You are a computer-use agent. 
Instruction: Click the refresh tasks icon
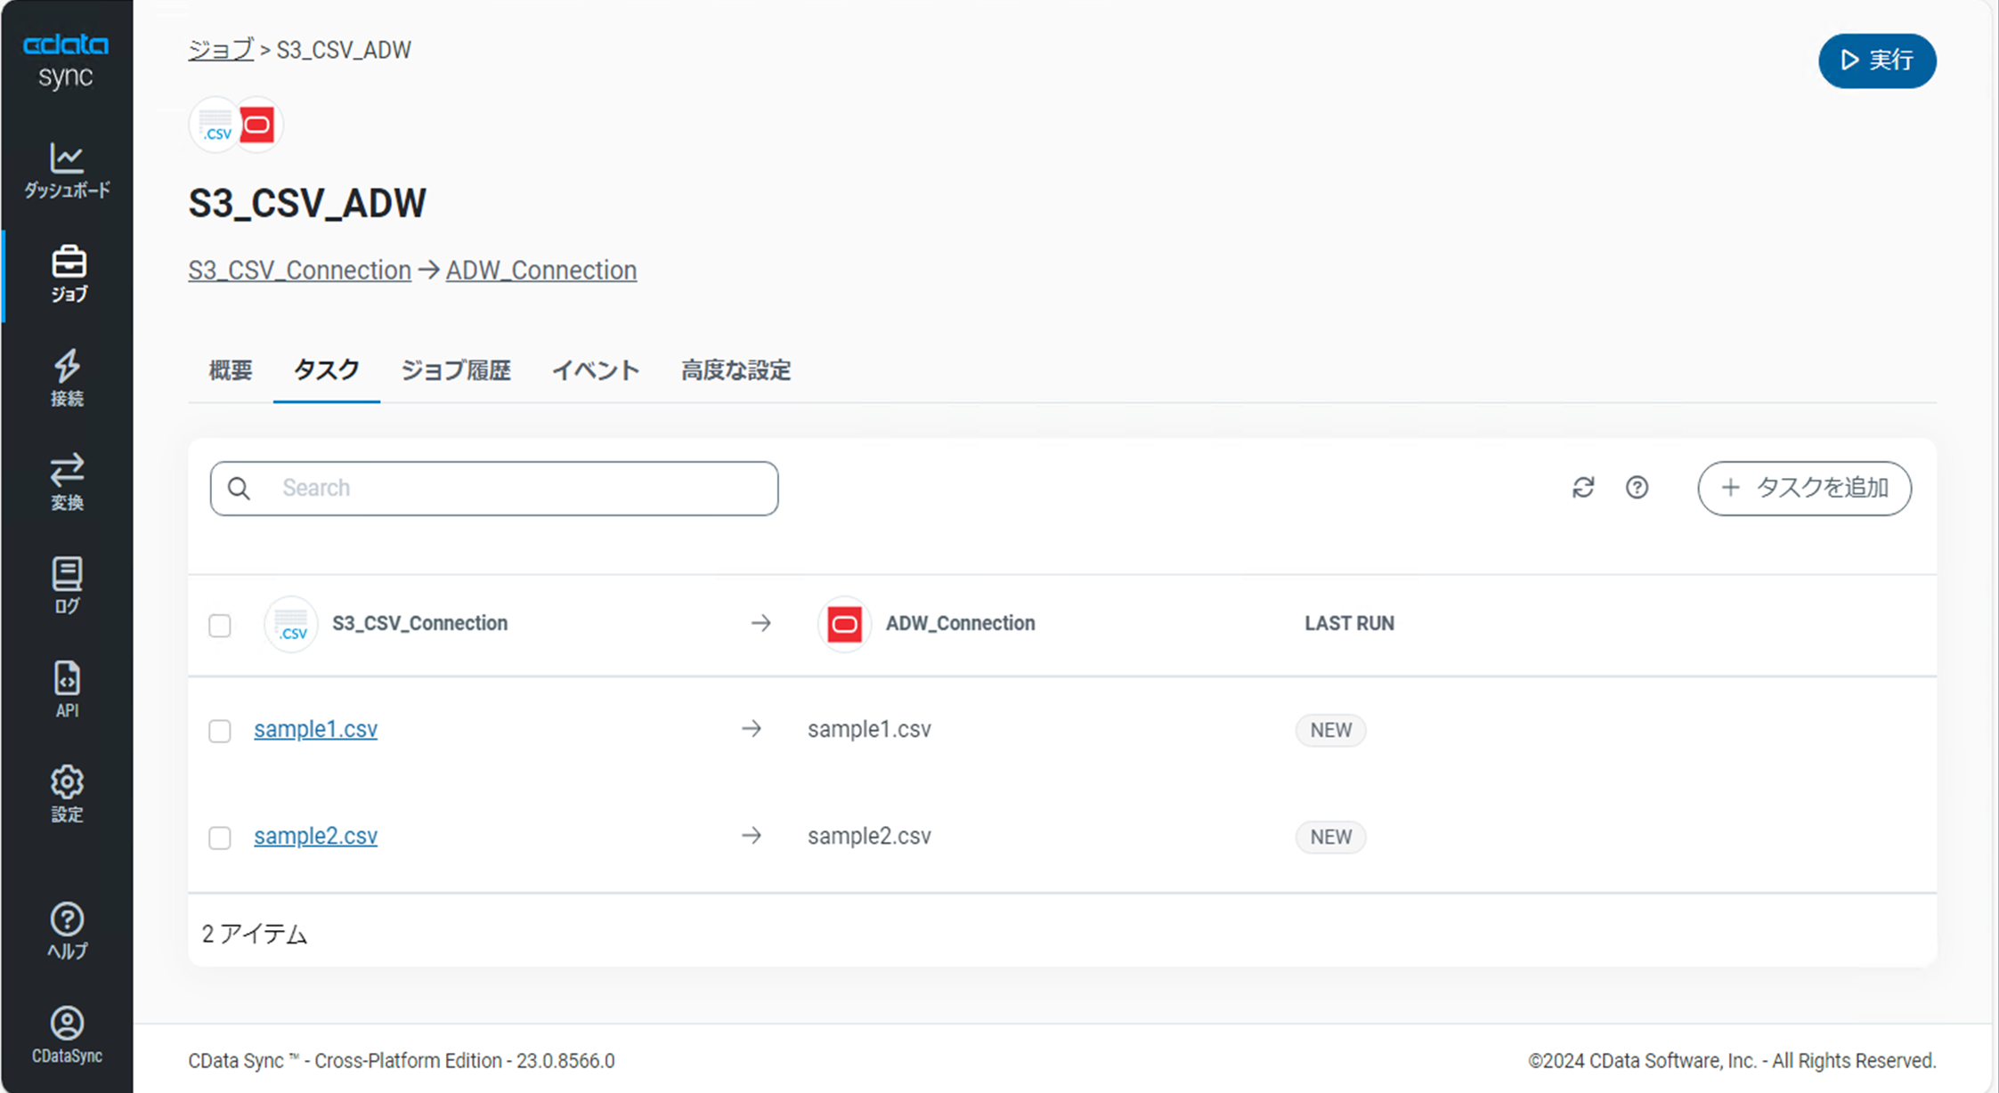[1583, 488]
